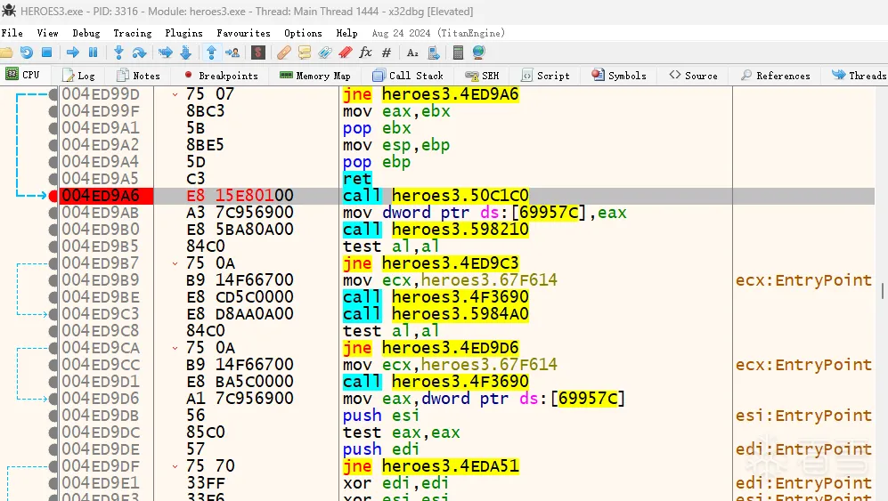Click the disassembly vertical scrollbar thumb
This screenshot has width=888, height=501.
883,291
